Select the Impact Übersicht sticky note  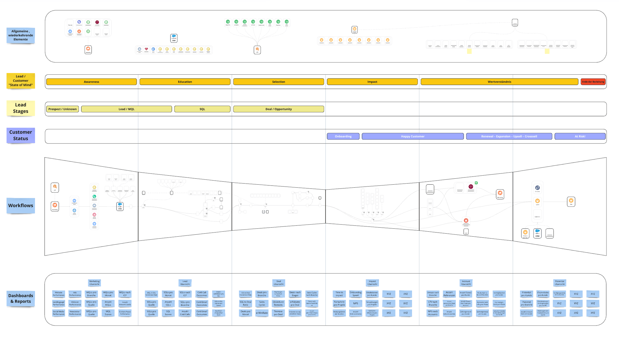click(372, 283)
